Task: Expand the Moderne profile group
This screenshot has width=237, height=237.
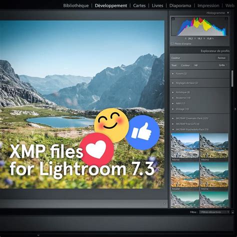Action: (x=173, y=98)
